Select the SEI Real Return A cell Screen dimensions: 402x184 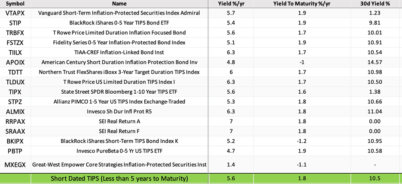click(x=119, y=121)
